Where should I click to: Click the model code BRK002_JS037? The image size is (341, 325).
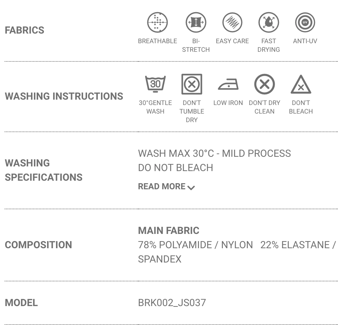click(172, 302)
